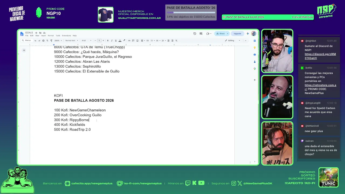The image size is (345, 194).
Task: Open the Share options arrow
Action: pos(227,34)
